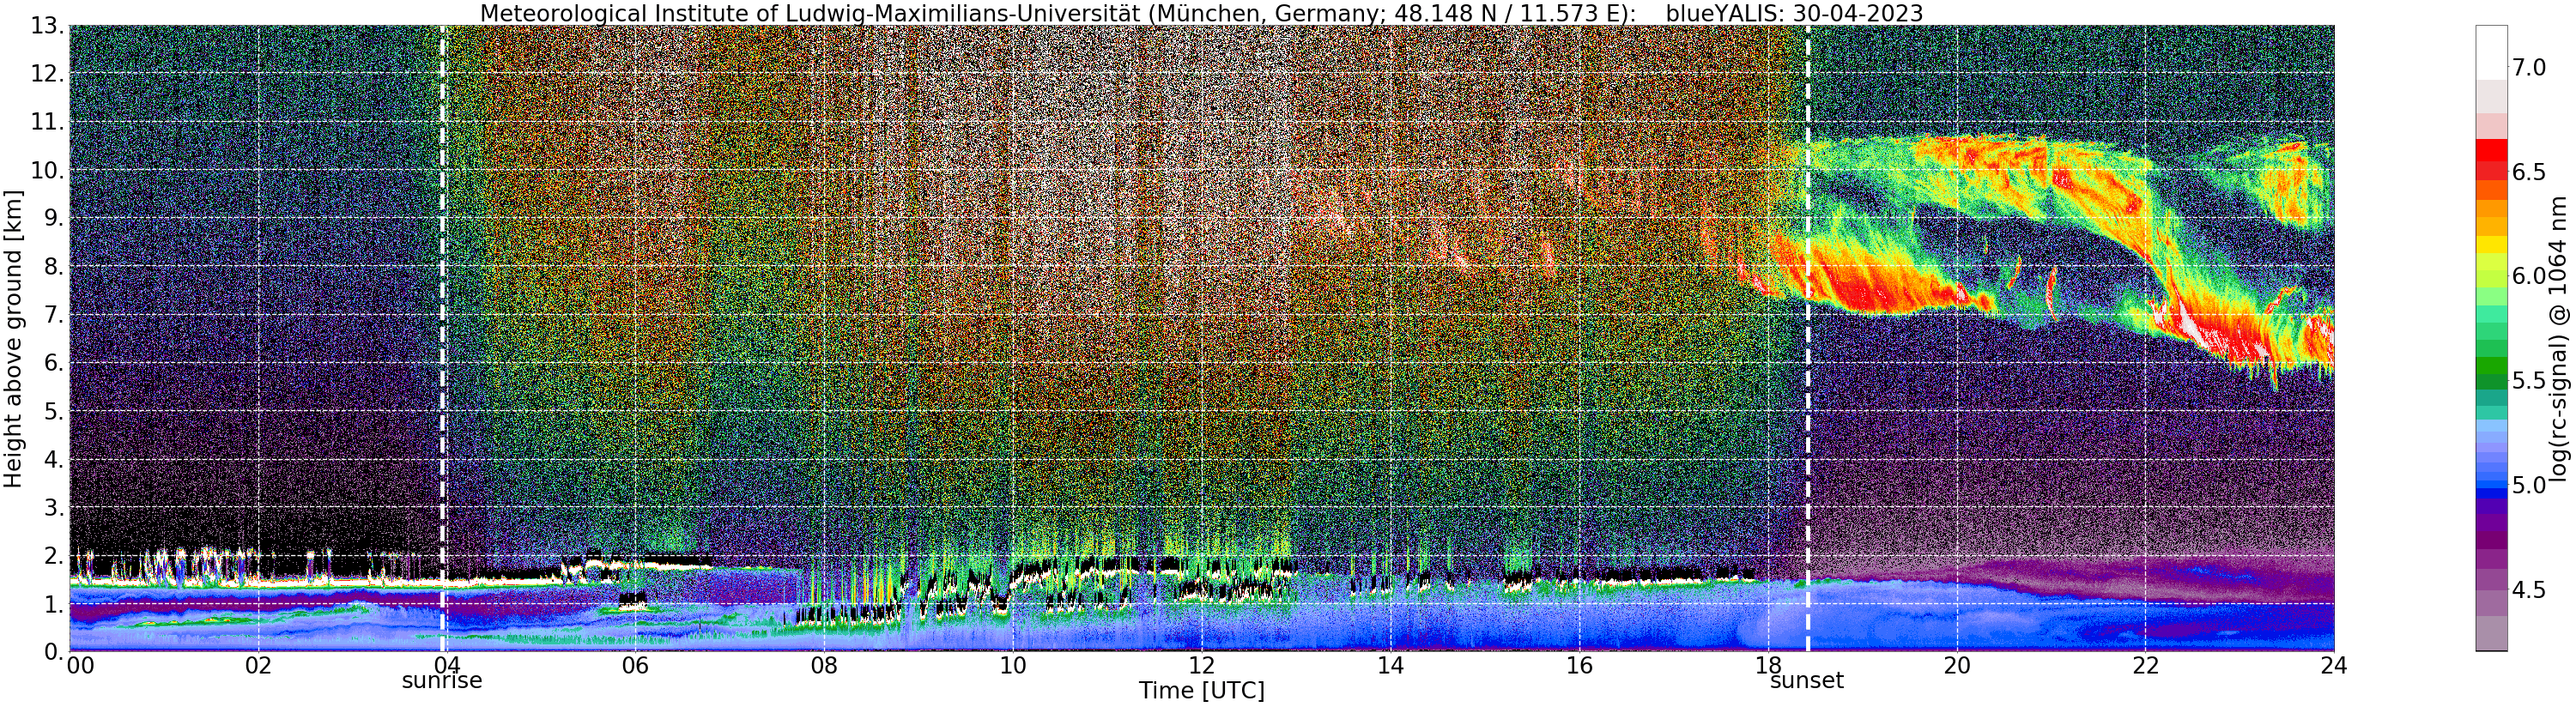Click the '1.' height tick label

point(53,604)
